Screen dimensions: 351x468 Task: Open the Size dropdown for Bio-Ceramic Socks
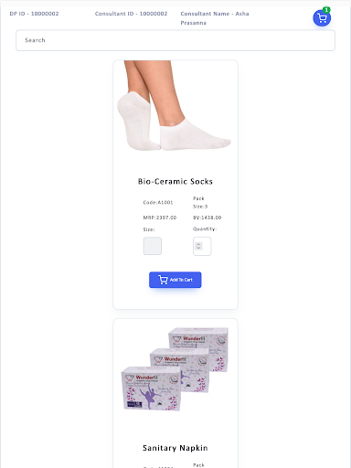[x=153, y=246]
